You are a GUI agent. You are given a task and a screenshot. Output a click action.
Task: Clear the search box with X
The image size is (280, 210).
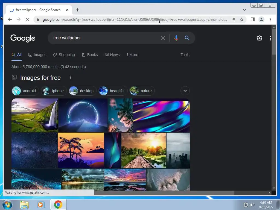[163, 38]
